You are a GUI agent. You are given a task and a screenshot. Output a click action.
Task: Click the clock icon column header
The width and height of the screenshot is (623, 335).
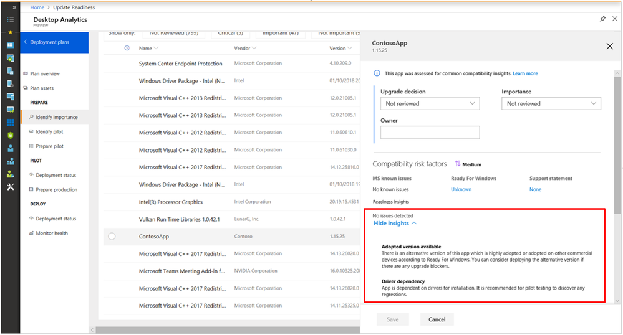pos(127,48)
